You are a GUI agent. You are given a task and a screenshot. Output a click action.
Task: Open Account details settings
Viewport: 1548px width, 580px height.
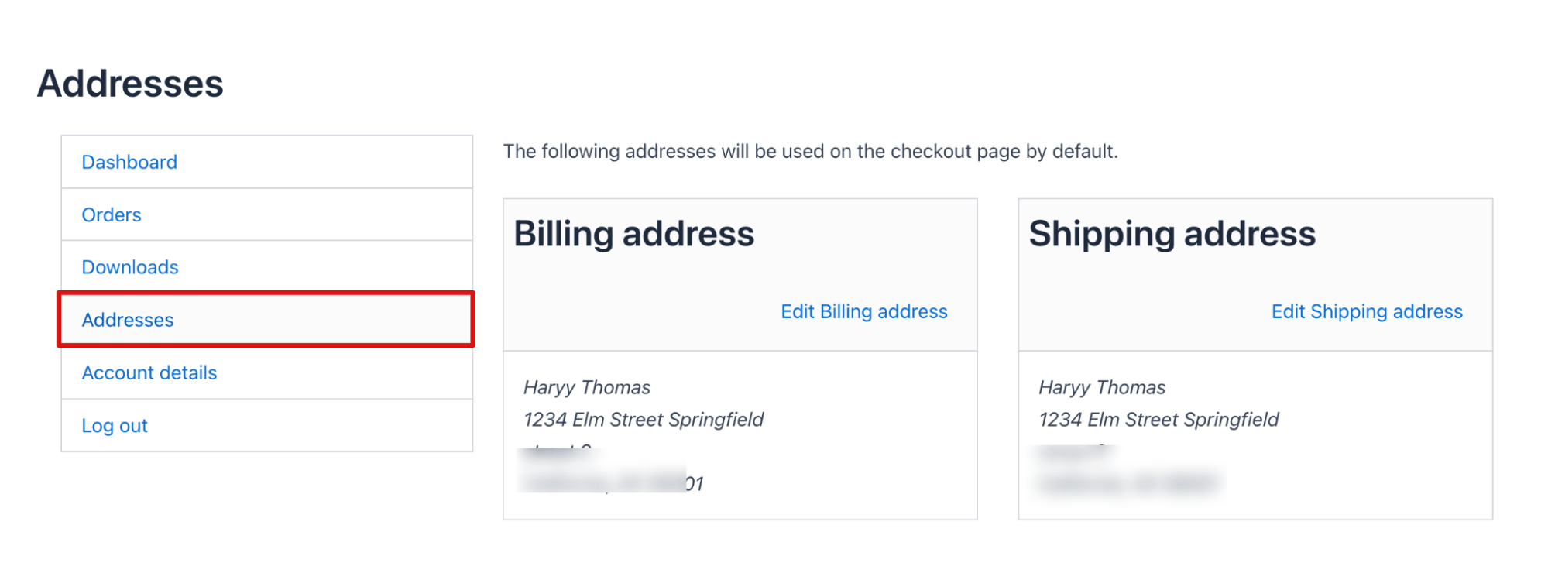(x=149, y=372)
